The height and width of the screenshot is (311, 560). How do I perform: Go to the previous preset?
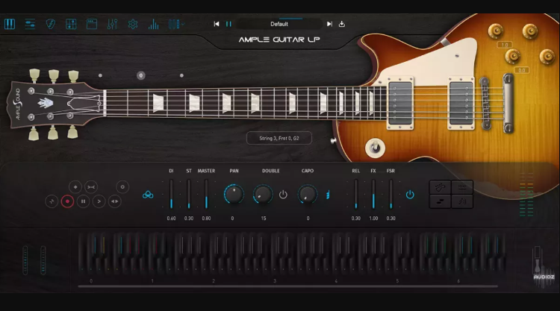217,24
